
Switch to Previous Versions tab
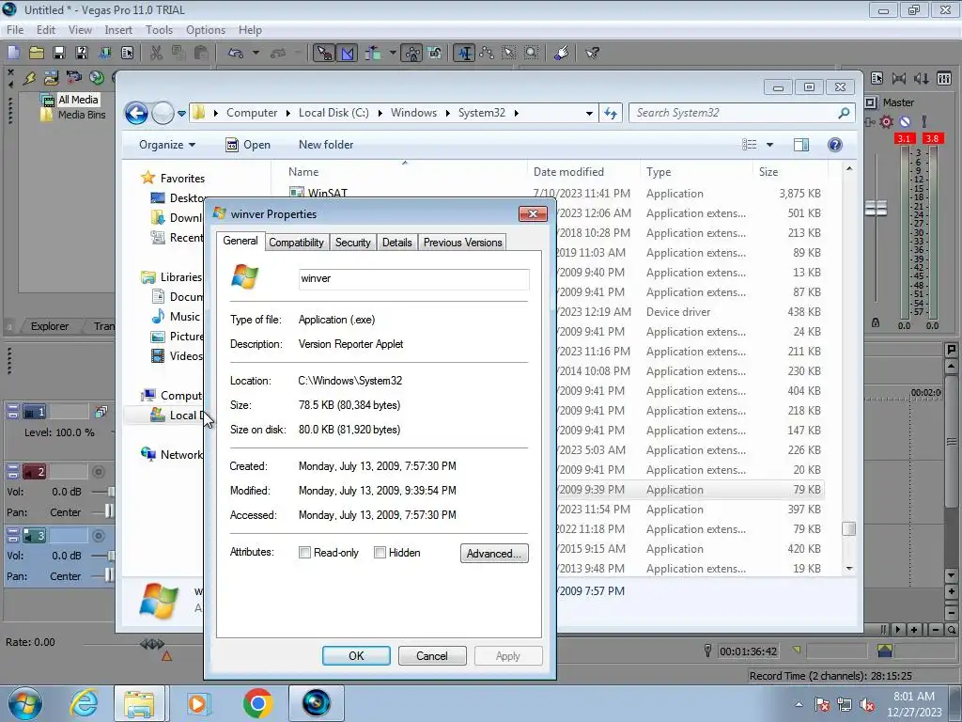point(462,243)
